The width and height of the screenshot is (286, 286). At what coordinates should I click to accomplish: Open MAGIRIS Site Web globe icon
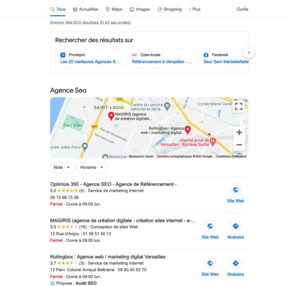pos(210,226)
